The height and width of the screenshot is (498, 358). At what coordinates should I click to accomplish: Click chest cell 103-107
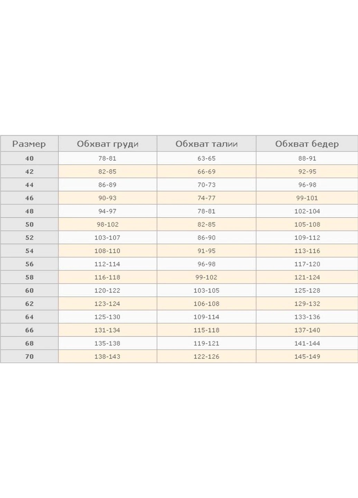[108, 238]
